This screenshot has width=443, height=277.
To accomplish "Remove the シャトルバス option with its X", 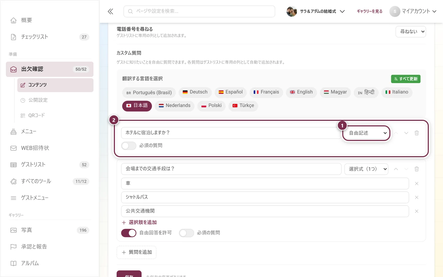I will tap(417, 197).
